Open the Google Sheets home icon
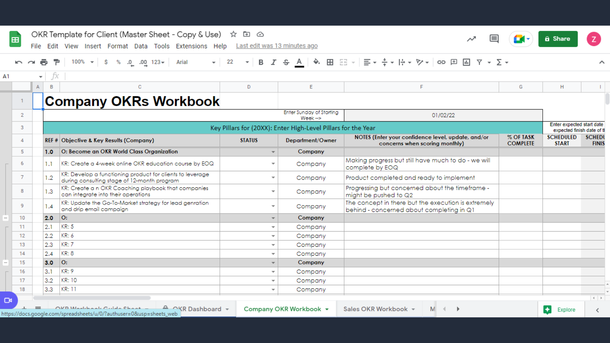The height and width of the screenshot is (343, 610). click(x=15, y=39)
